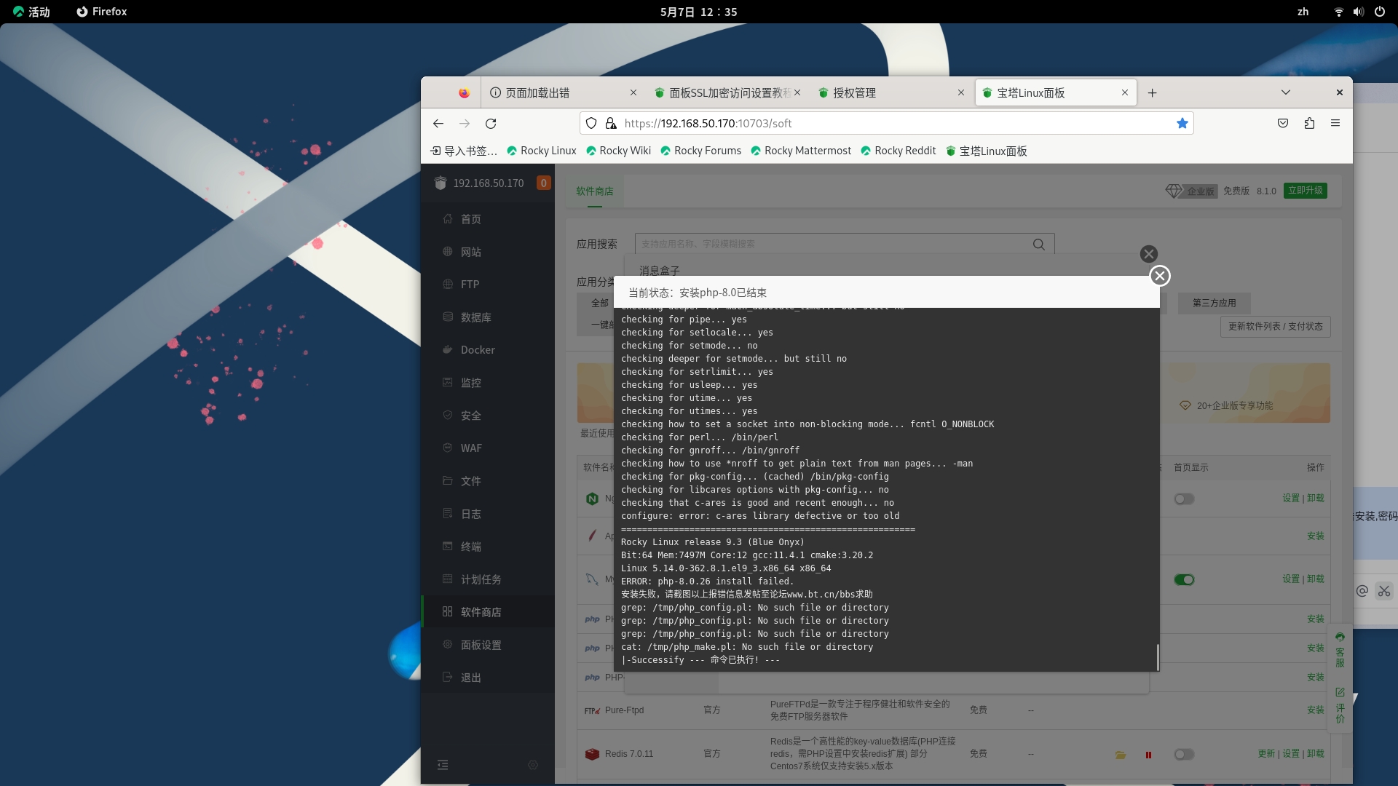Open 评价 feedback side button
Screen dimensions: 1398x786
[x=1340, y=705]
